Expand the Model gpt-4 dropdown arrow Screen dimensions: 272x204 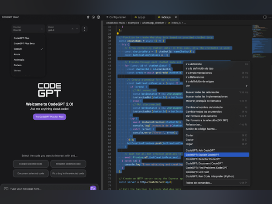click(x=77, y=29)
